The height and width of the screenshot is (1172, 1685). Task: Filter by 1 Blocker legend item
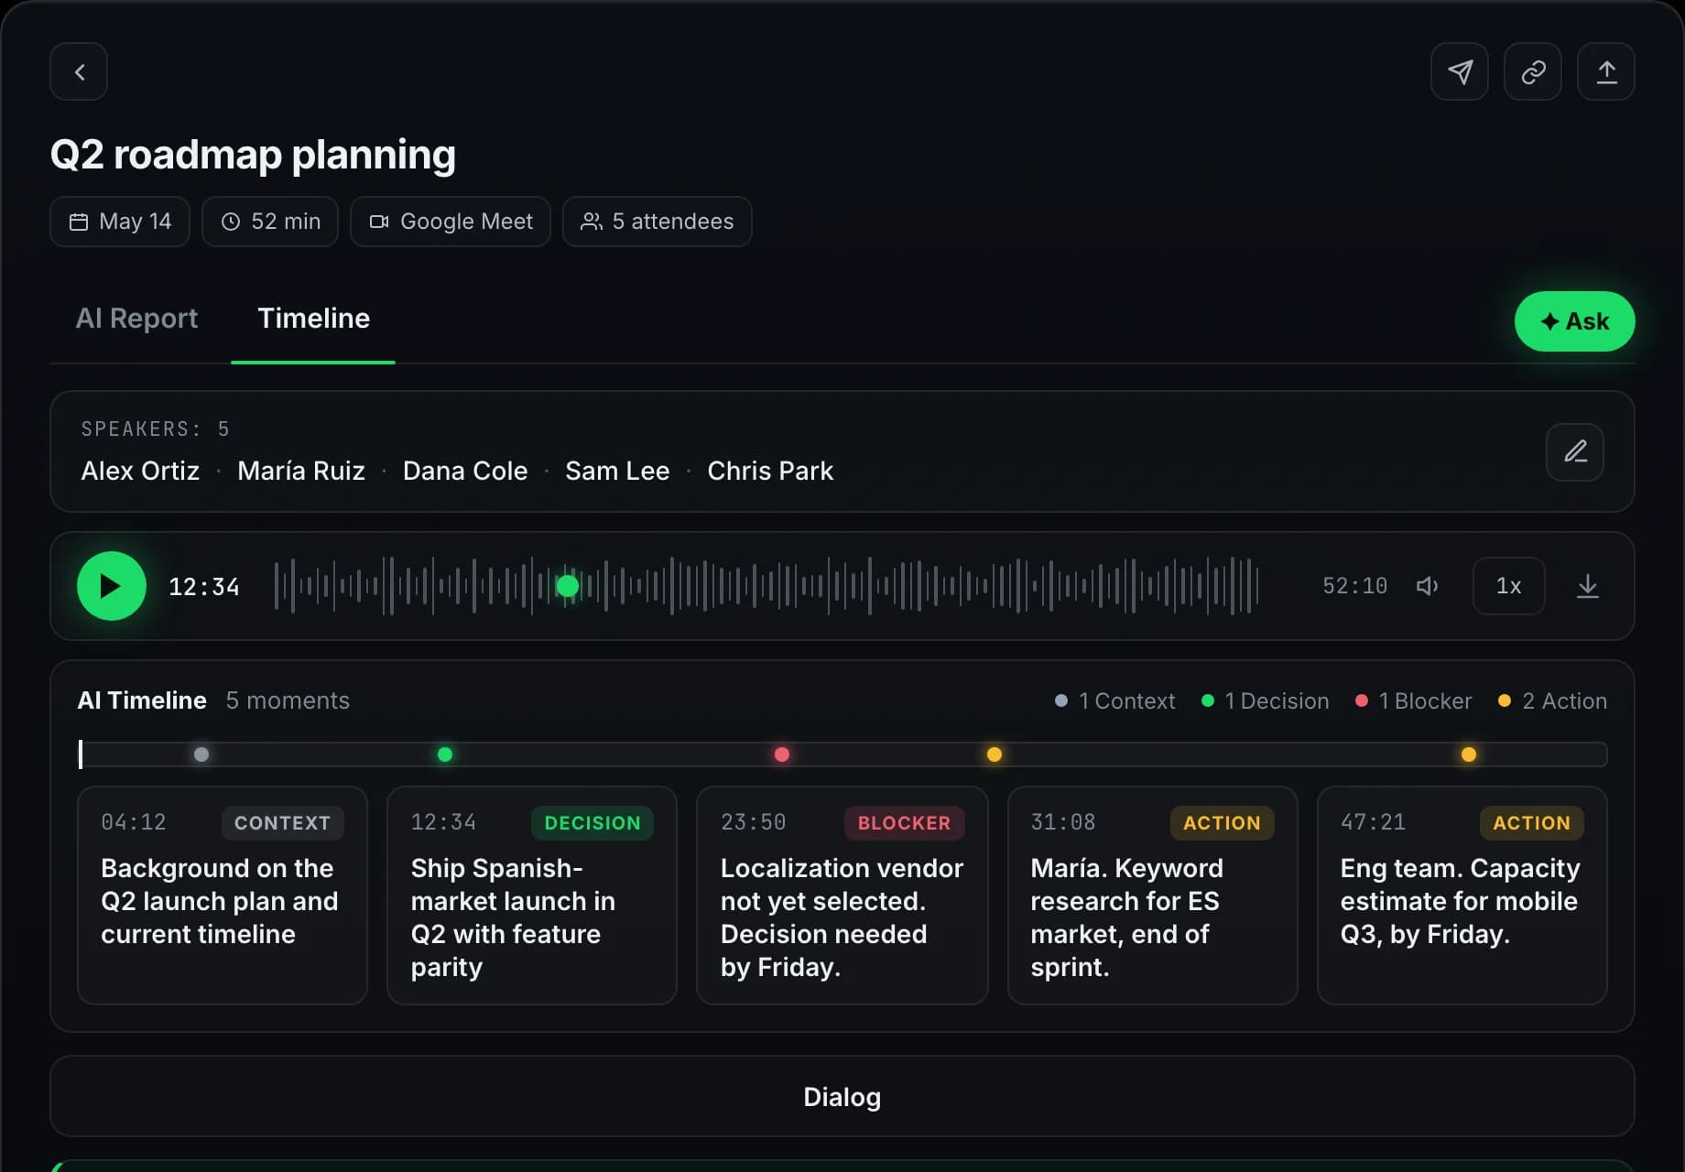pyautogui.click(x=1413, y=701)
